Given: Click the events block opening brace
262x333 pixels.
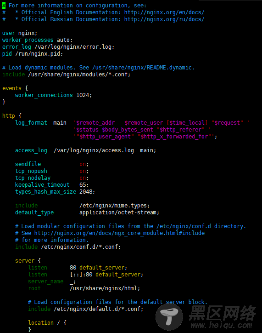Looking at the screenshot, I should click(x=26, y=88).
